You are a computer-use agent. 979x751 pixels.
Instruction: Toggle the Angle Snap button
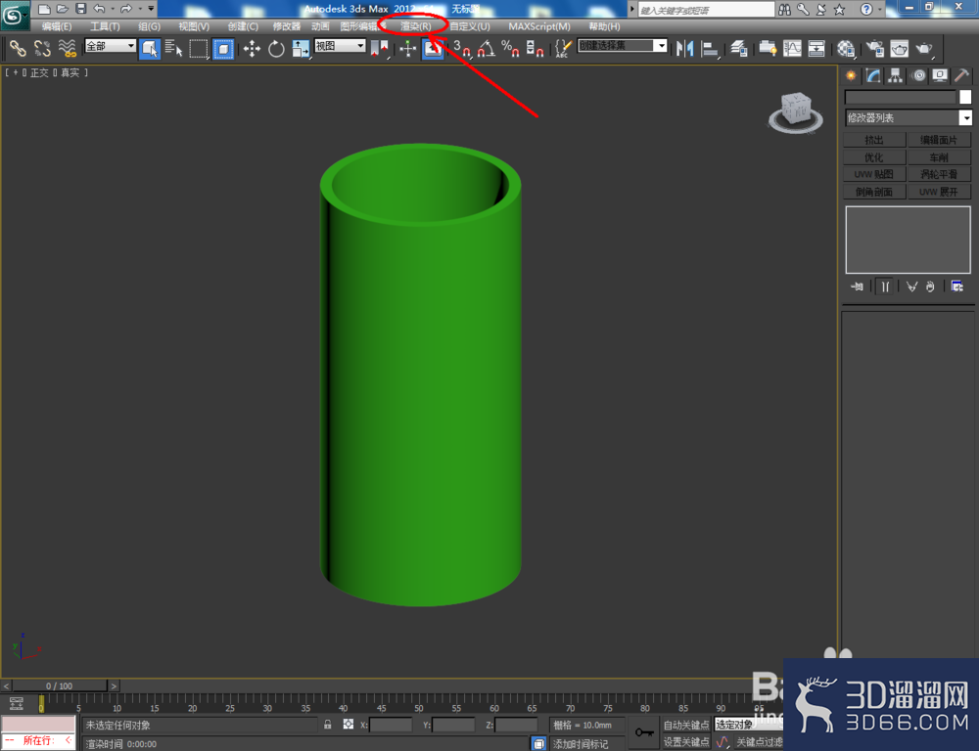[487, 49]
